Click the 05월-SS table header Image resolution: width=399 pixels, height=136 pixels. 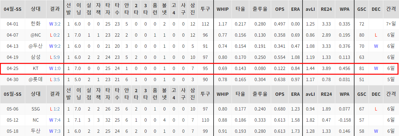12,94
